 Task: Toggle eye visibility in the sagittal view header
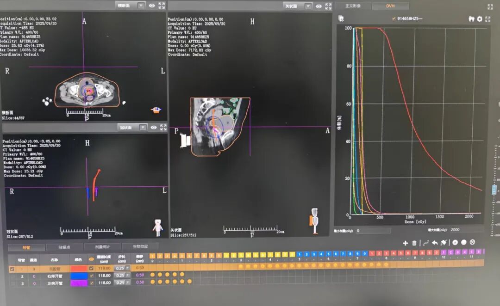point(319,6)
